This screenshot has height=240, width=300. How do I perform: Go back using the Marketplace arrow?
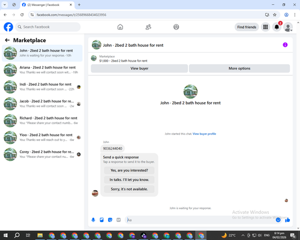[7, 40]
